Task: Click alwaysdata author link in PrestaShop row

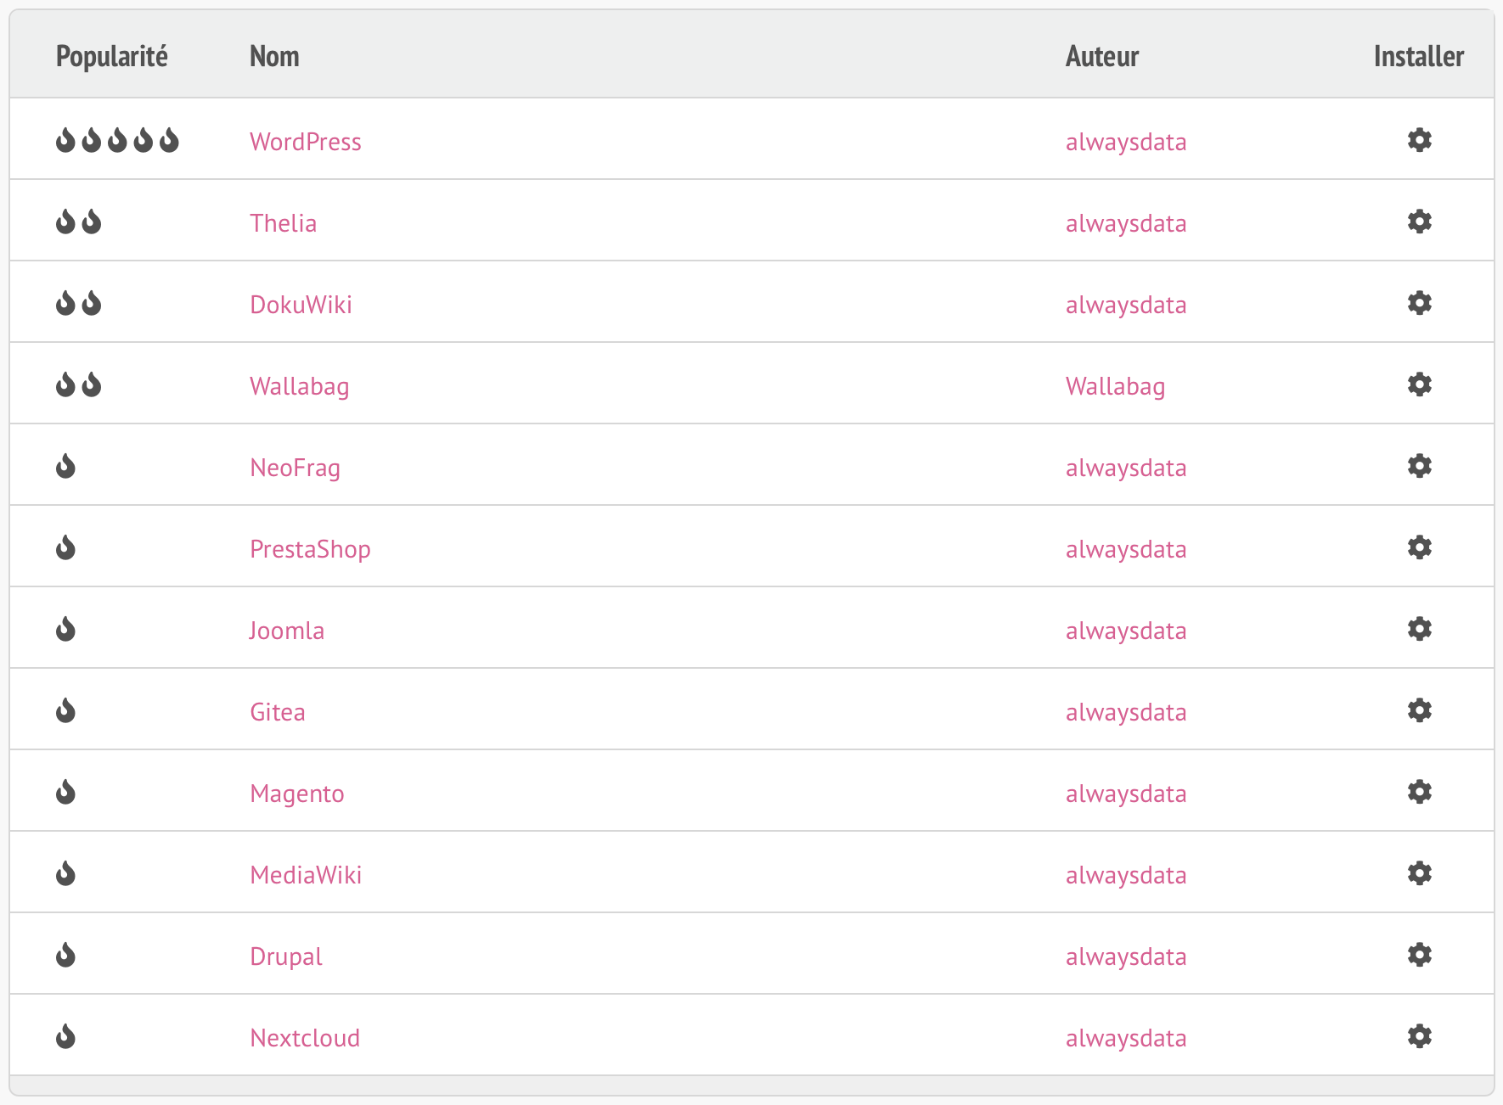Action: click(1126, 549)
